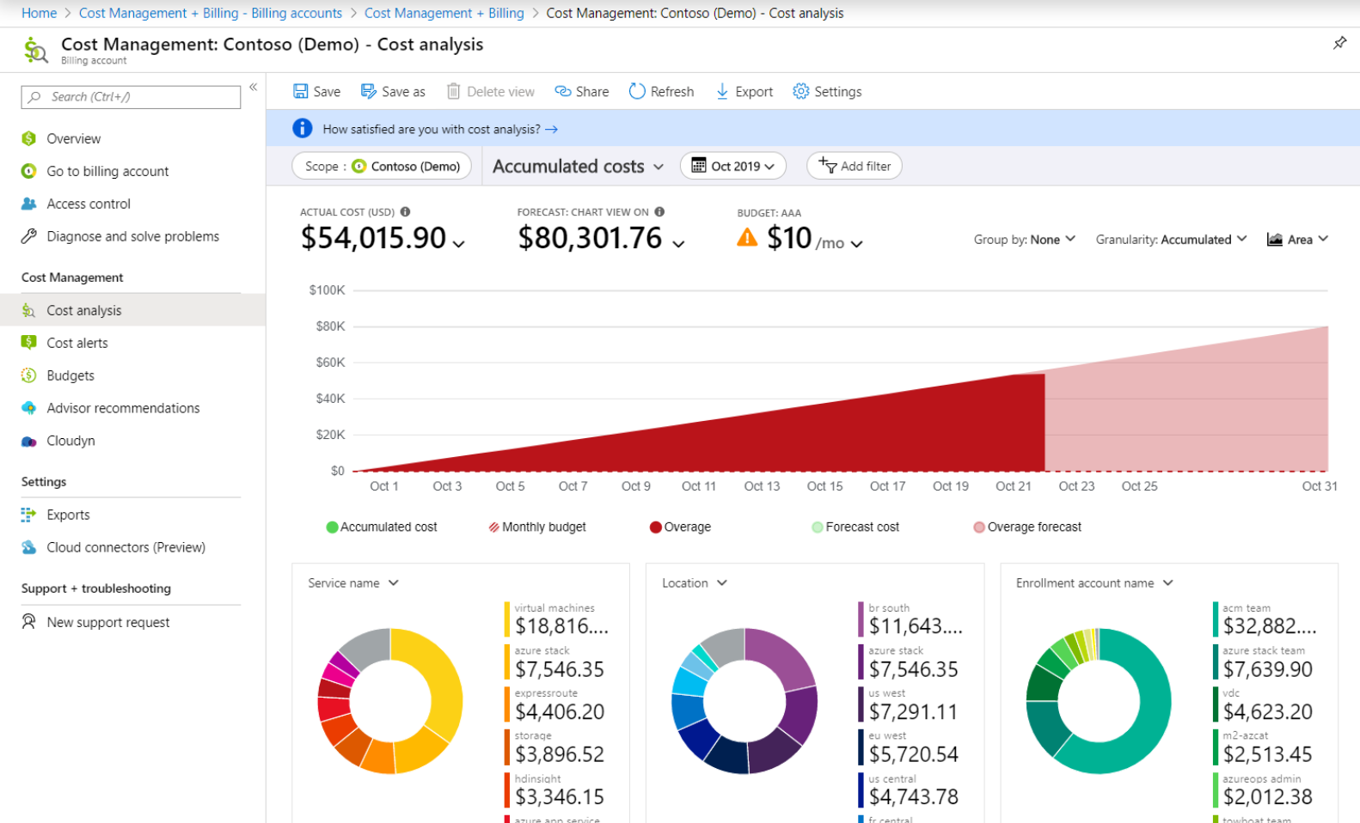Screen dimensions: 1360x823
Task: Click the Add filter button
Action: (x=854, y=166)
